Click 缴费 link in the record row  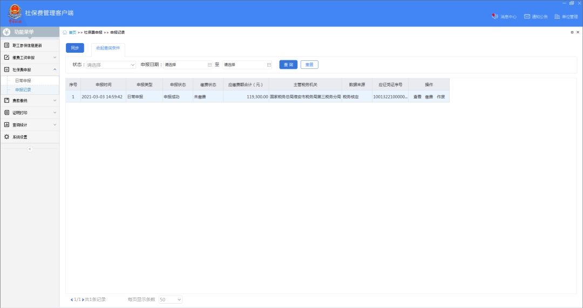[x=429, y=97]
